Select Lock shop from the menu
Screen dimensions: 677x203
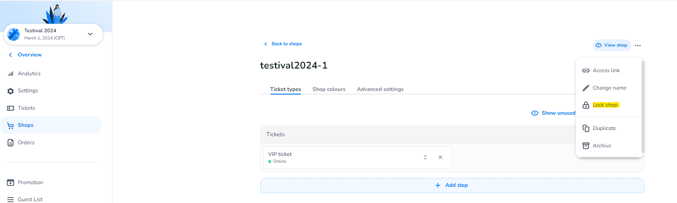click(x=605, y=105)
